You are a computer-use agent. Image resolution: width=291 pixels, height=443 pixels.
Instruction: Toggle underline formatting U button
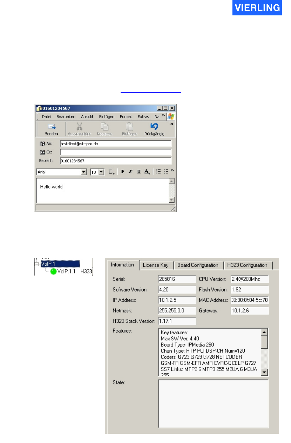pyautogui.click(x=139, y=172)
